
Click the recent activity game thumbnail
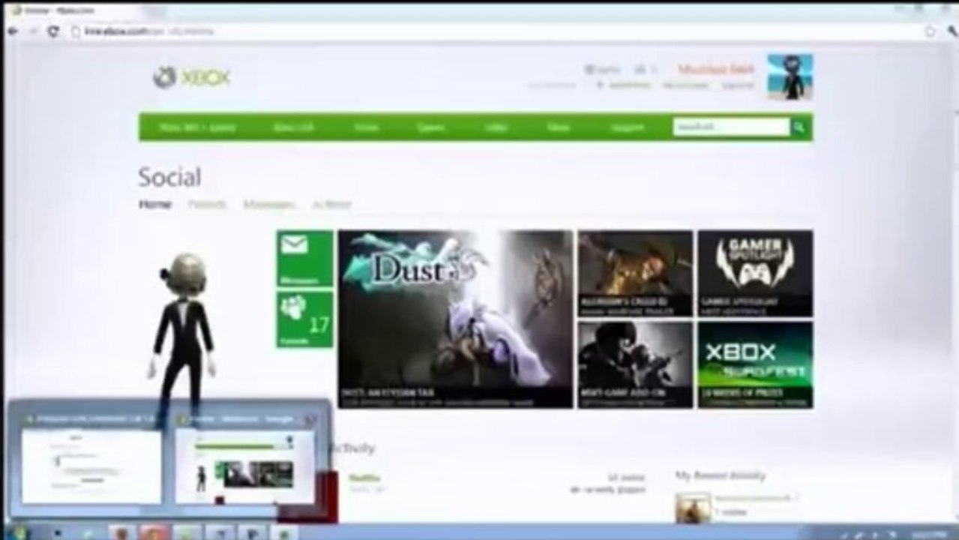pyautogui.click(x=693, y=508)
